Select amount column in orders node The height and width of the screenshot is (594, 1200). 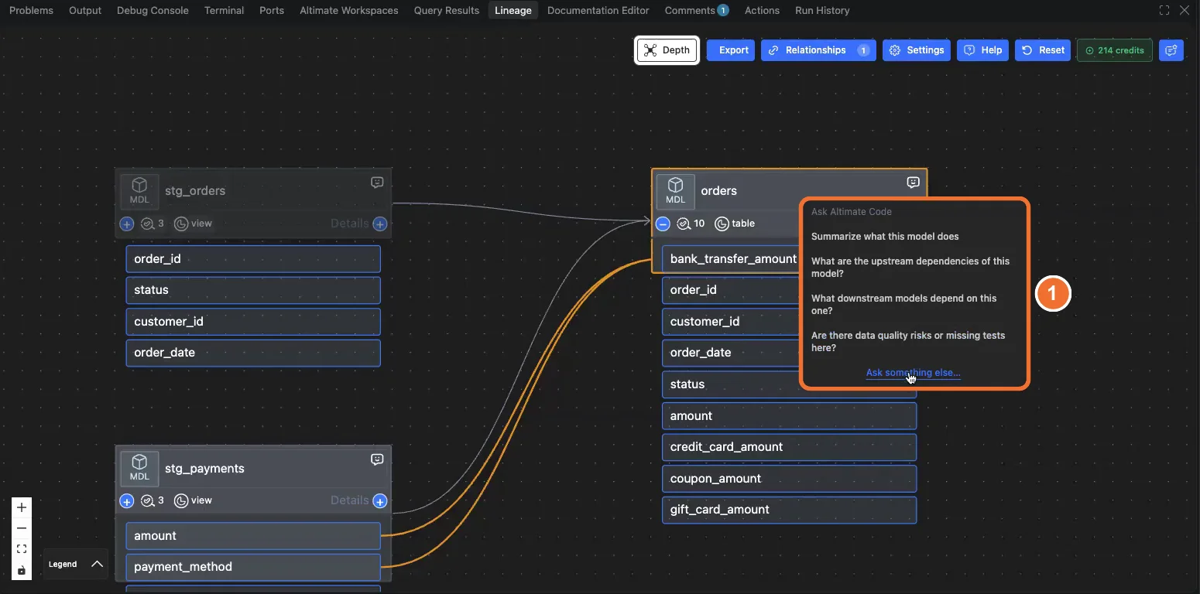pos(789,416)
